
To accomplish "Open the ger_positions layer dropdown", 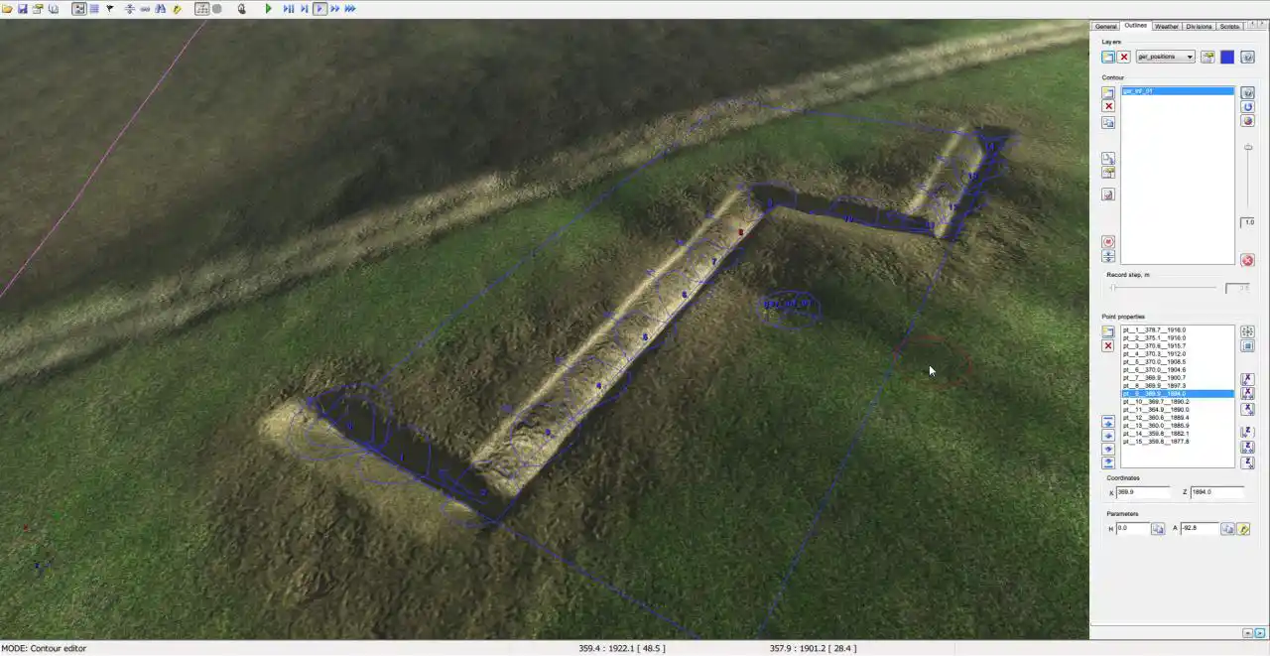I will point(1165,58).
